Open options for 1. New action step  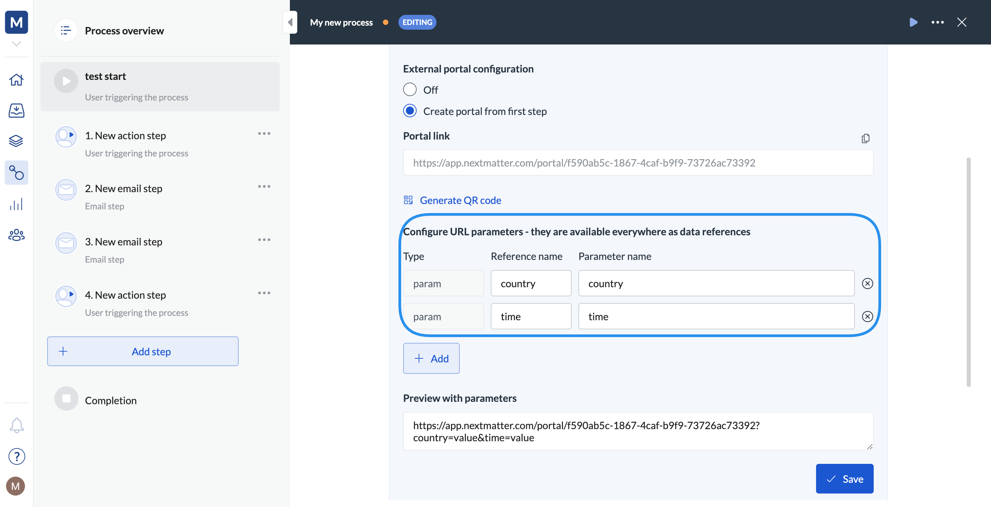pyautogui.click(x=264, y=133)
